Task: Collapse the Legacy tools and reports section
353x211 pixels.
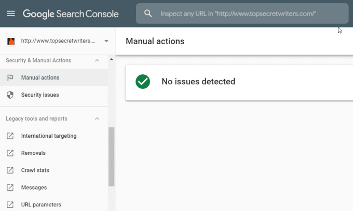Action: pos(97,119)
